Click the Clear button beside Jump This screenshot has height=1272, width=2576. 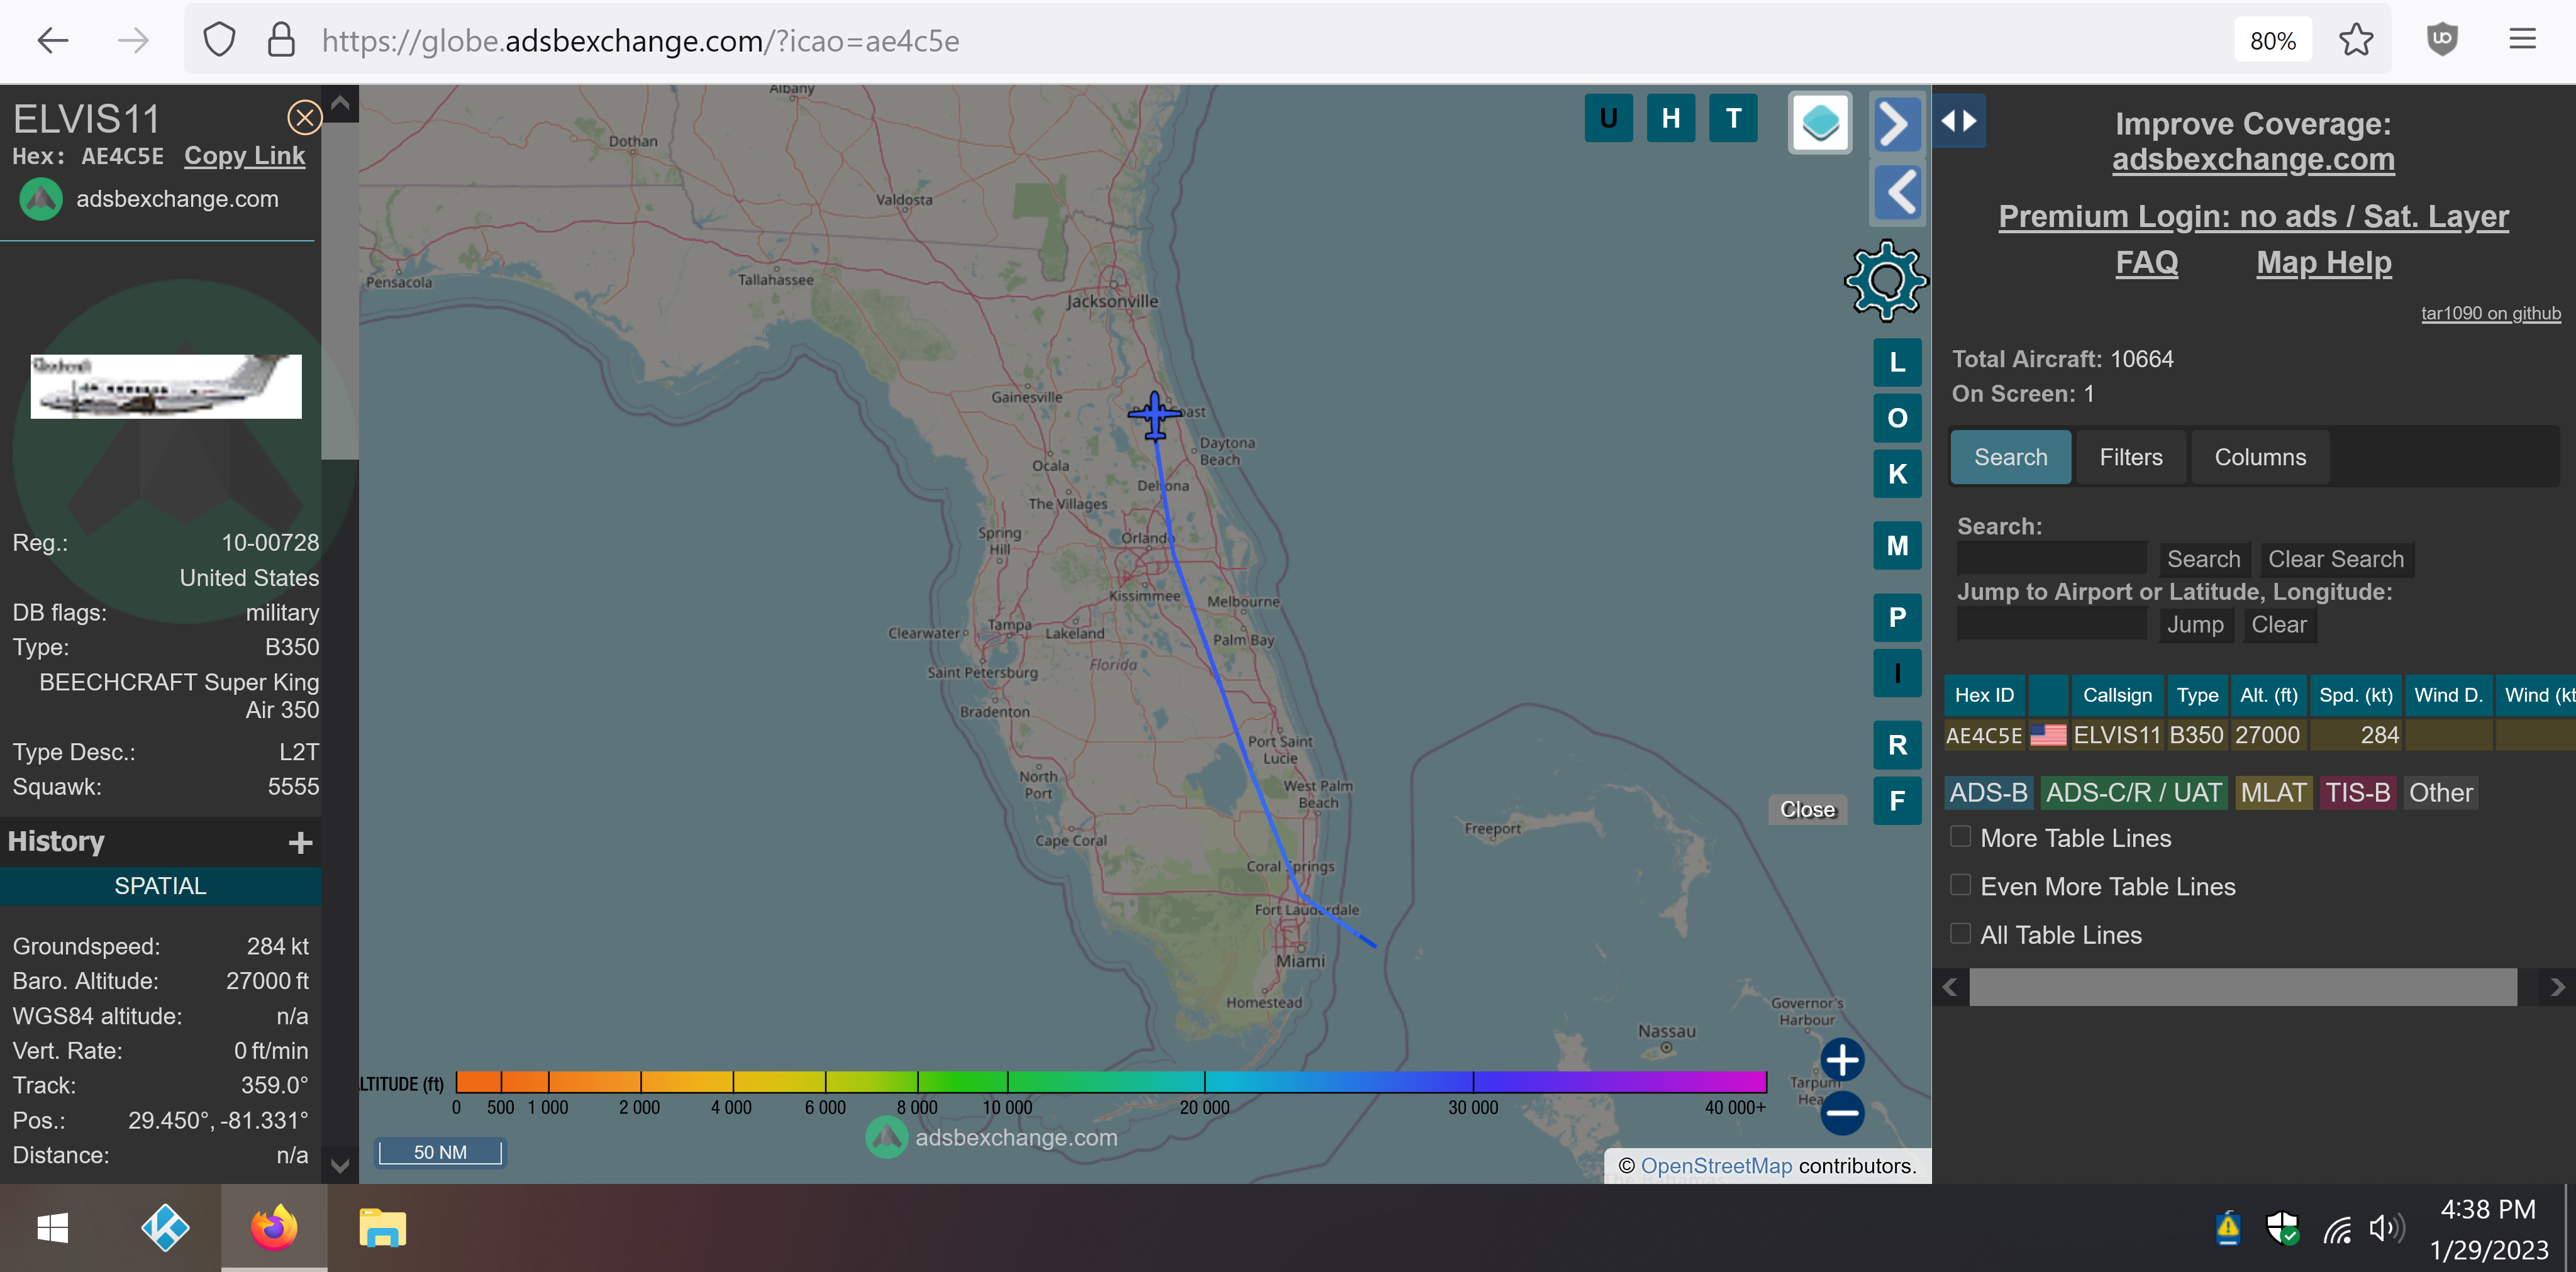click(x=2278, y=624)
